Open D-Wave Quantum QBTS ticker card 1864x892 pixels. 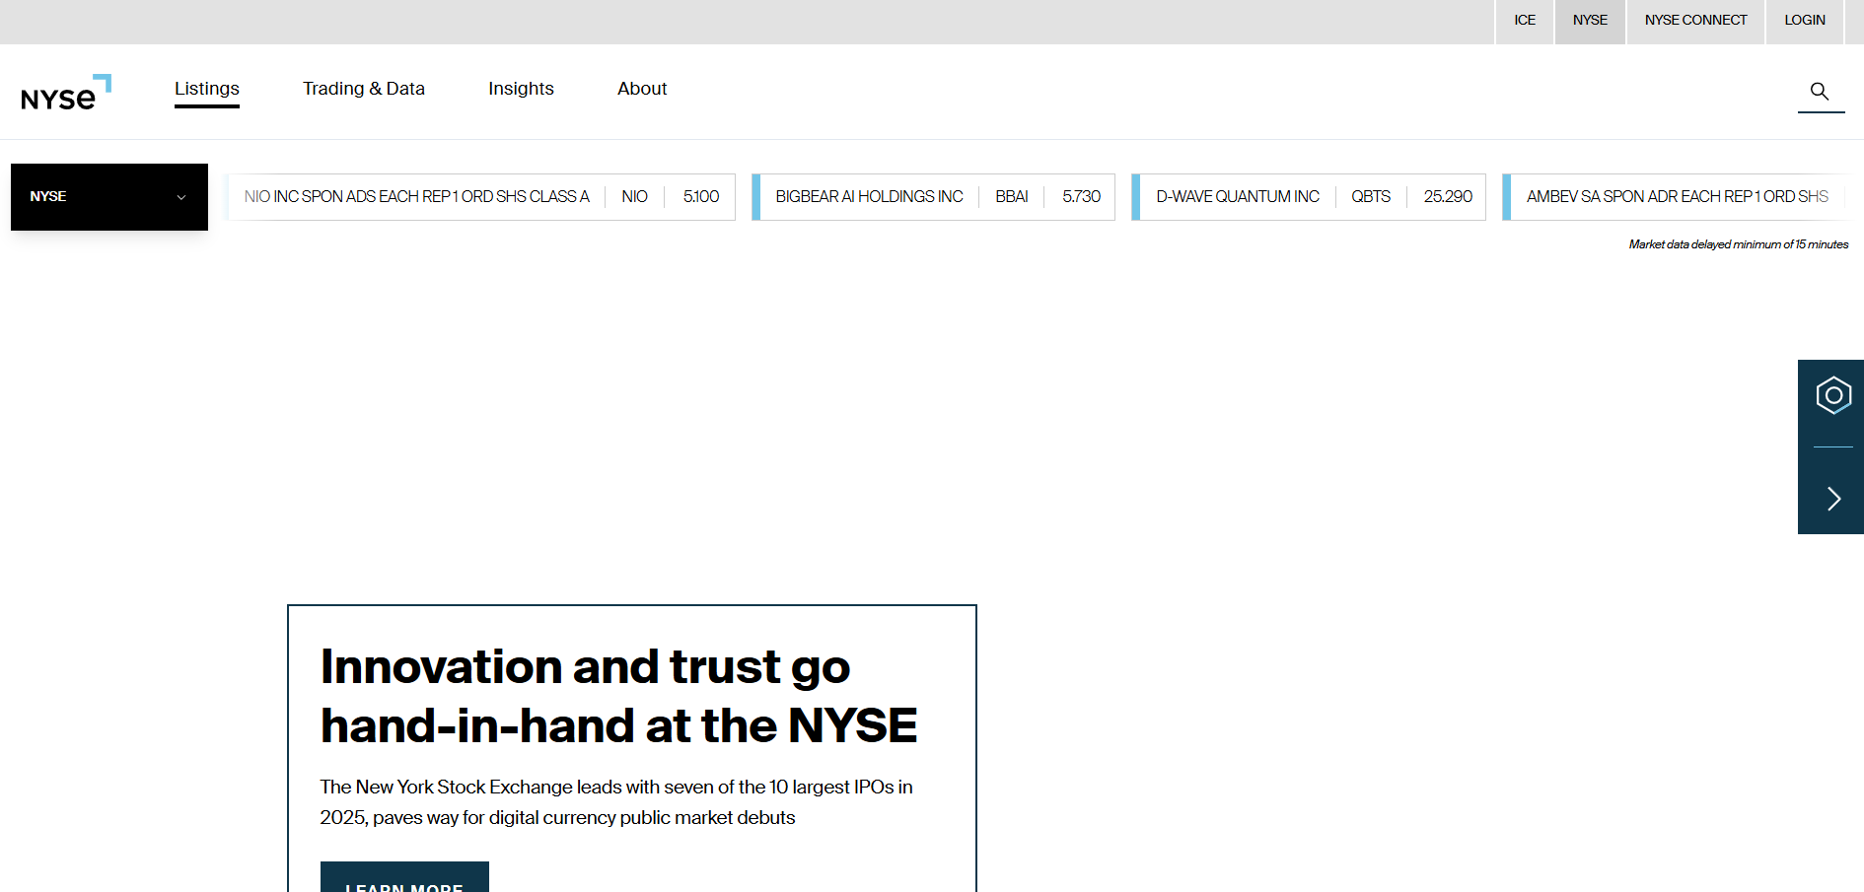coord(1311,197)
